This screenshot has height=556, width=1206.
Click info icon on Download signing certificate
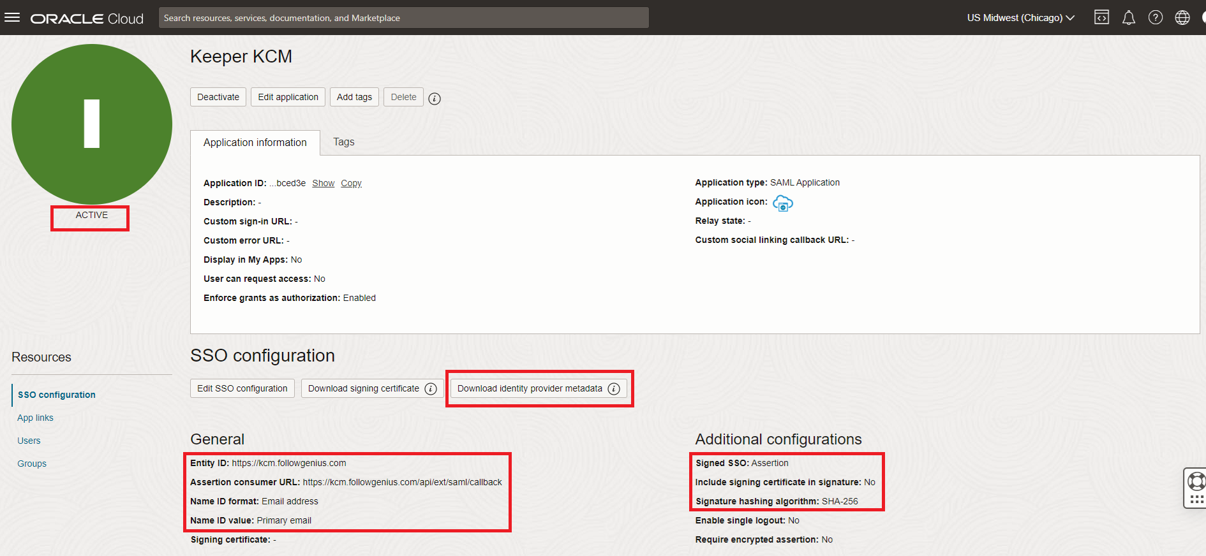pyautogui.click(x=431, y=389)
